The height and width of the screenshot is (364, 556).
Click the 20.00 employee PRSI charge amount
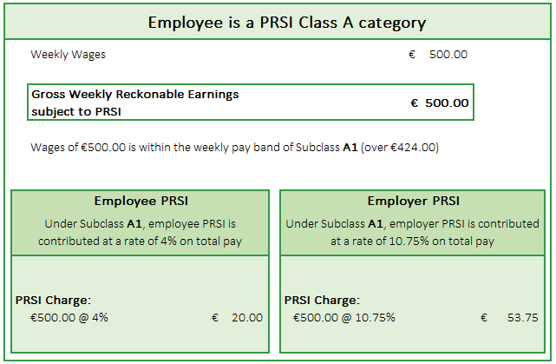[246, 317]
